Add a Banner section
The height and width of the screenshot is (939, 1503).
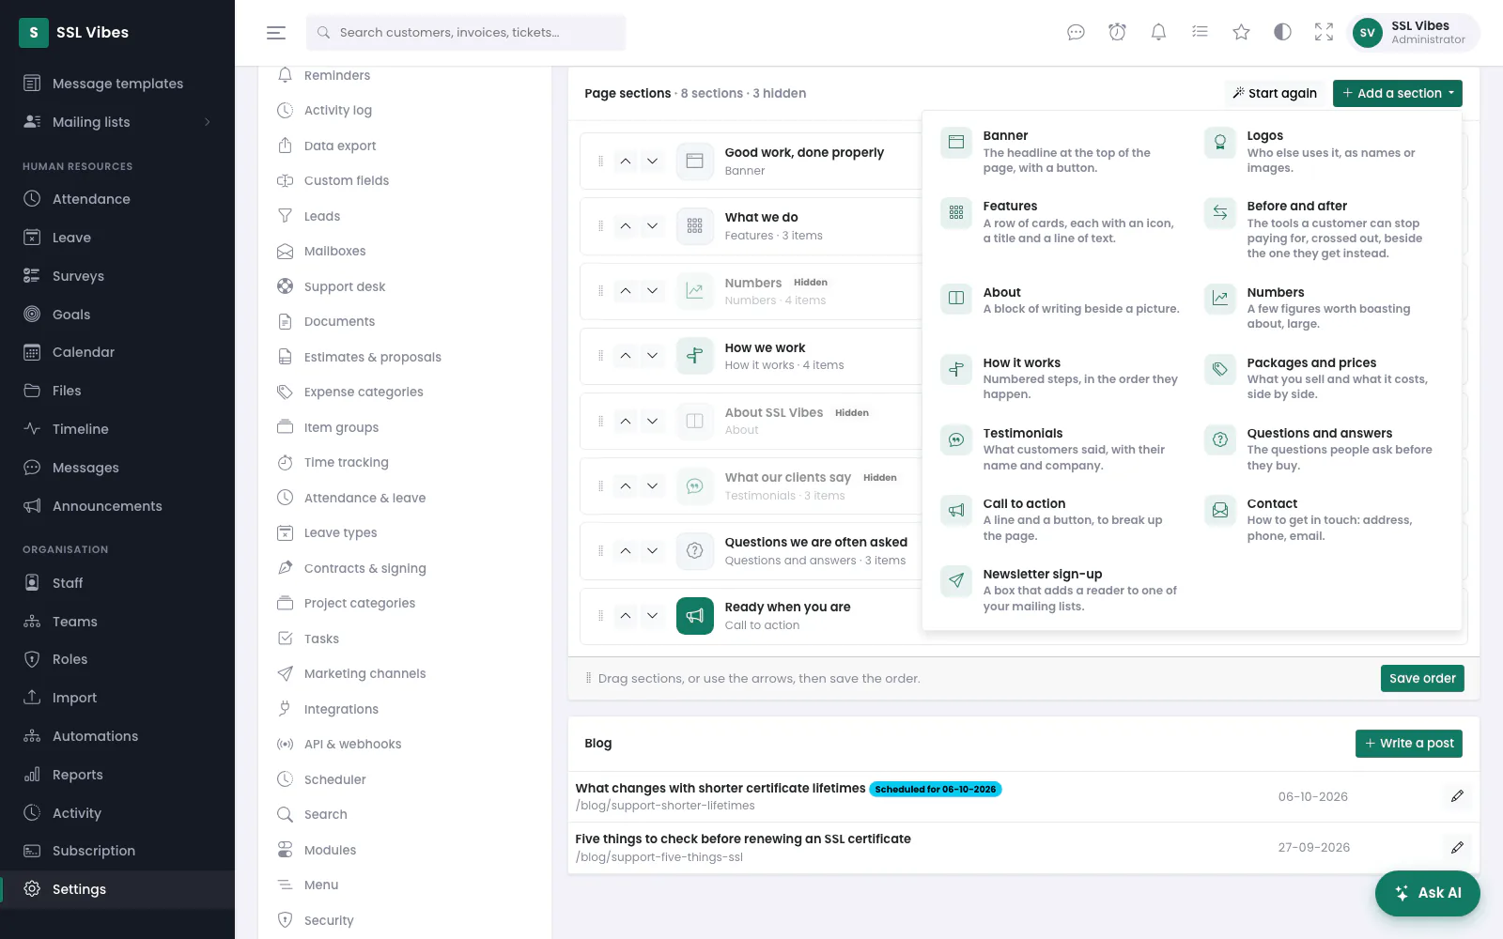click(1061, 151)
